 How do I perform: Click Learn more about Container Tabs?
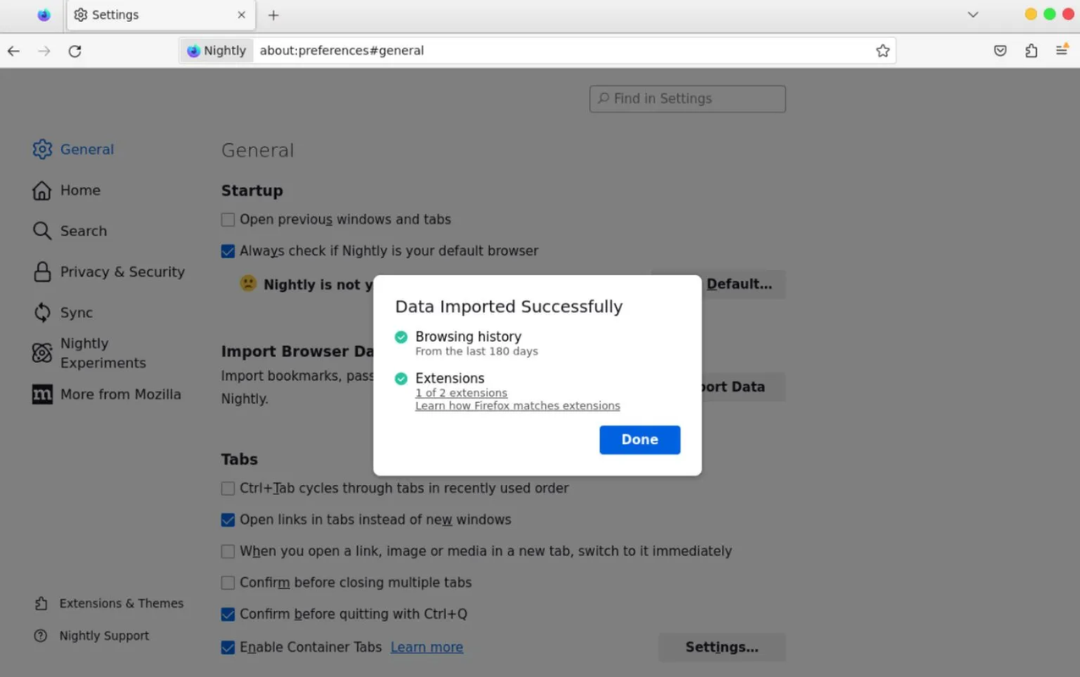tap(427, 647)
